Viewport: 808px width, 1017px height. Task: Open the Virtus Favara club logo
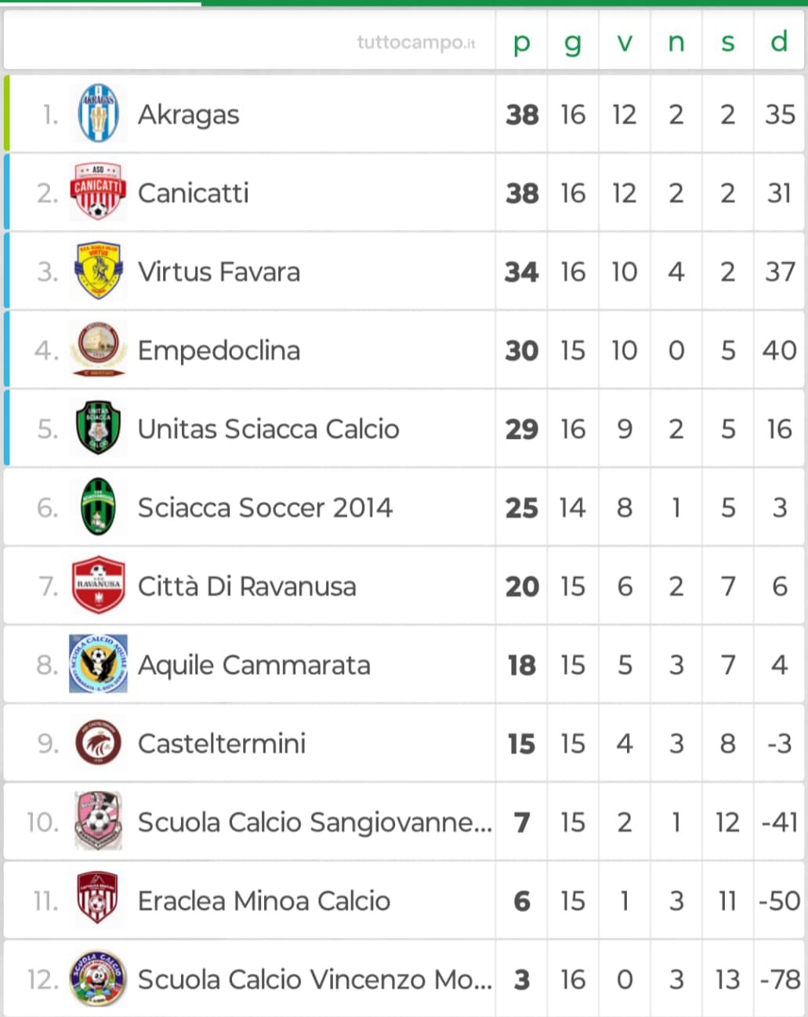point(98,271)
